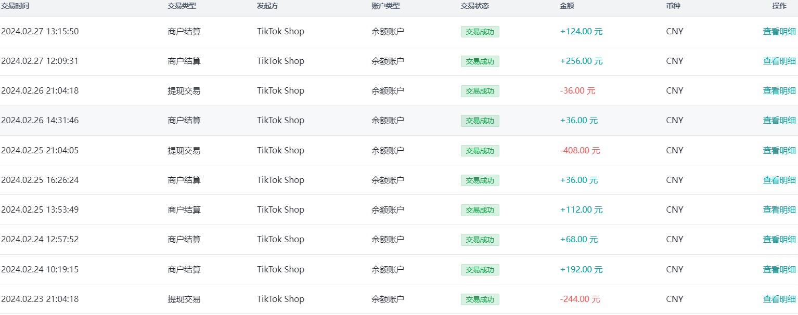Click the 交易时间 column header
798x315 pixels.
point(15,6)
